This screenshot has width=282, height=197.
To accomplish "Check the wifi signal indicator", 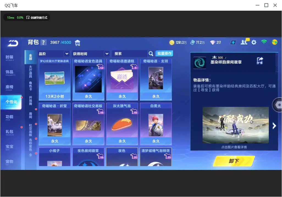I will tap(264, 42).
